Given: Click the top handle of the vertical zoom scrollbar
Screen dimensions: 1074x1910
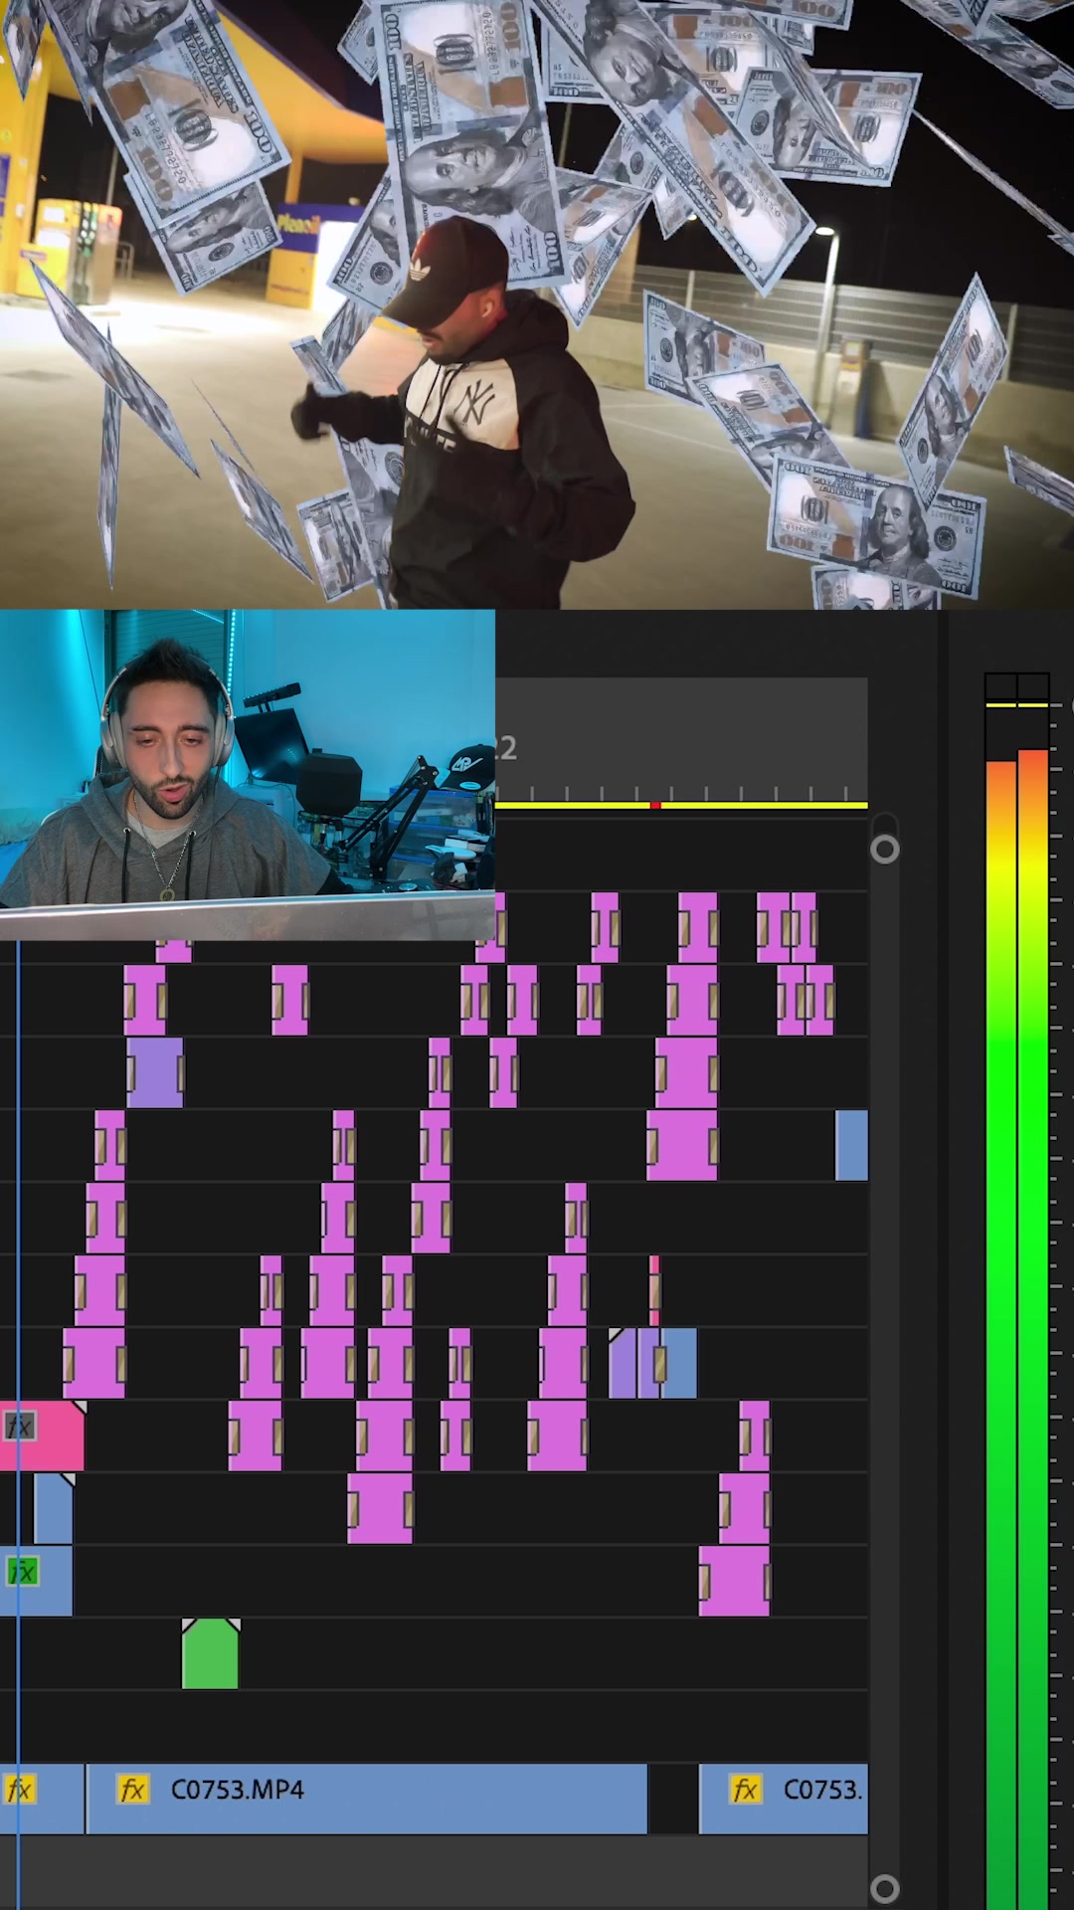Looking at the screenshot, I should pos(884,849).
